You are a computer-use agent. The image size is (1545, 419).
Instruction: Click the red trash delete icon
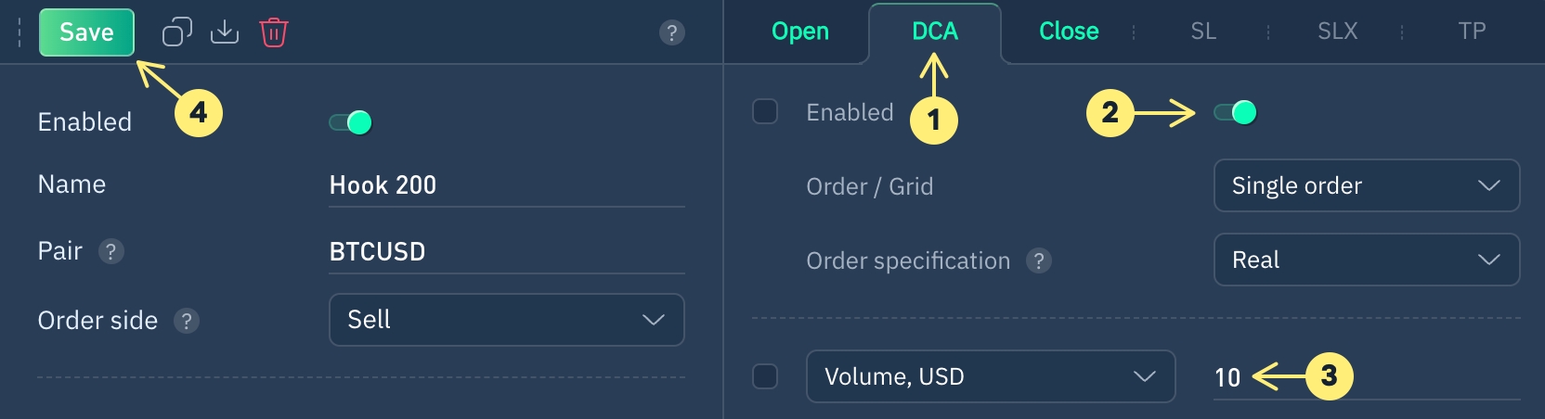(274, 32)
